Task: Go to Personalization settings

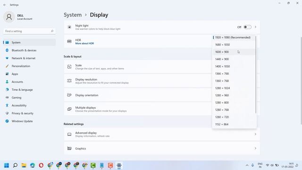Action: coord(29,66)
